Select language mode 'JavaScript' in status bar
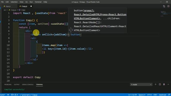171x96 pixels. (162, 95)
